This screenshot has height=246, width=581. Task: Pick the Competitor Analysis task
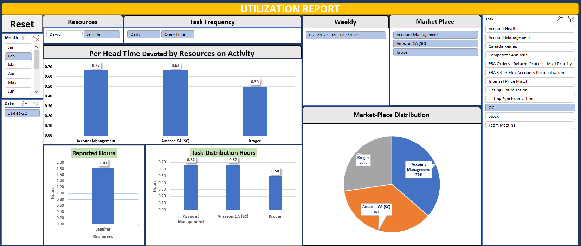coord(530,55)
